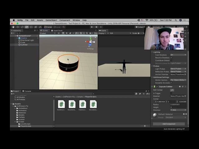The width and height of the screenshot is (199, 149).
Task: Open Unity cloud services
Action: (x=149, y=27)
